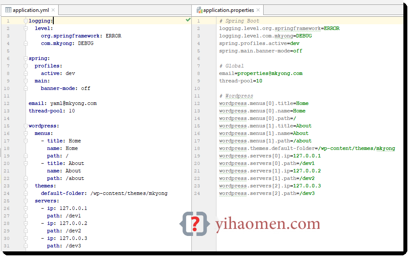Click the YAML file type icon on application.yml tab
This screenshot has height=258, width=410.
(9, 9)
